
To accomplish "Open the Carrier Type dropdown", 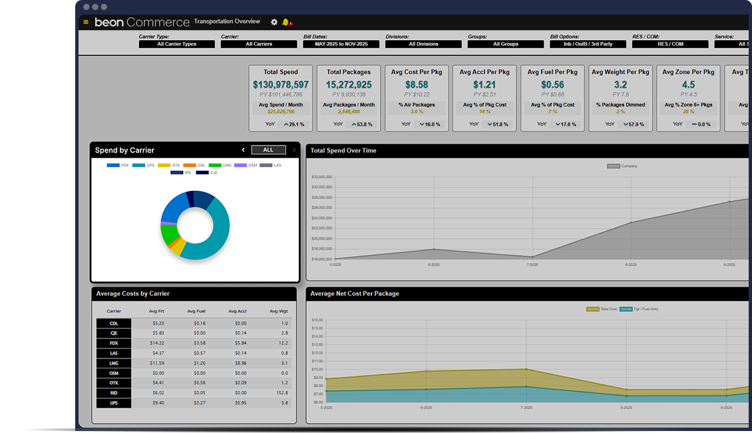I will (177, 44).
